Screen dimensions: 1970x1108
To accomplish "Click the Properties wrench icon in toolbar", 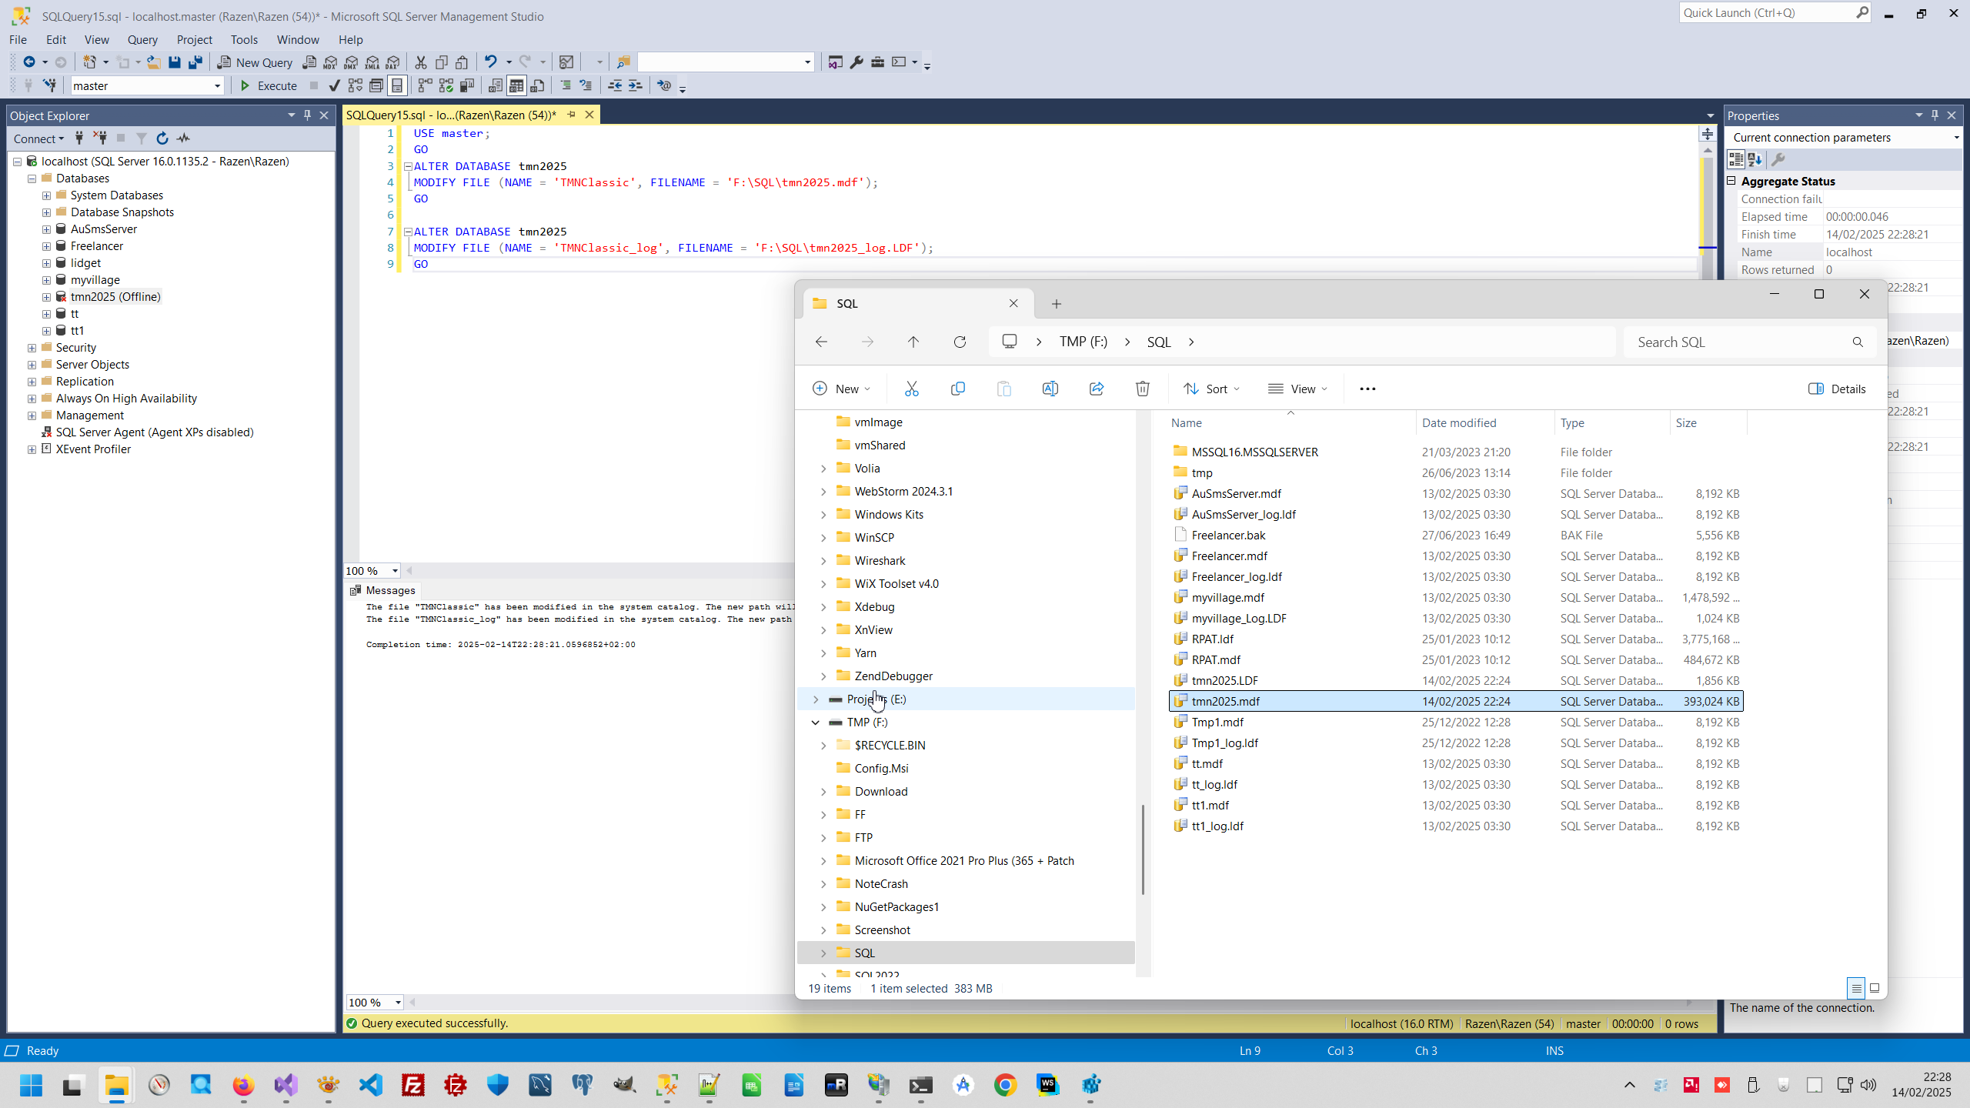I will tap(856, 62).
